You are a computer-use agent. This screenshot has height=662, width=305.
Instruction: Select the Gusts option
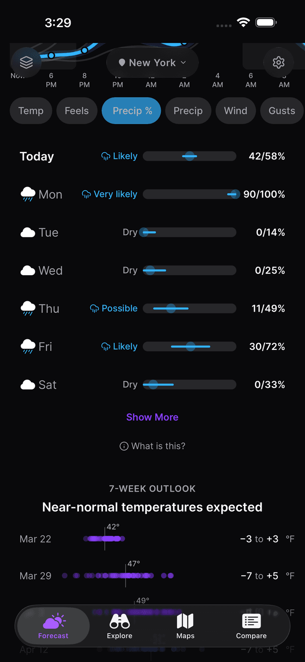tap(282, 110)
